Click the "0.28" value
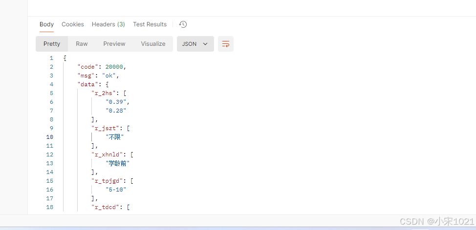 pos(116,111)
